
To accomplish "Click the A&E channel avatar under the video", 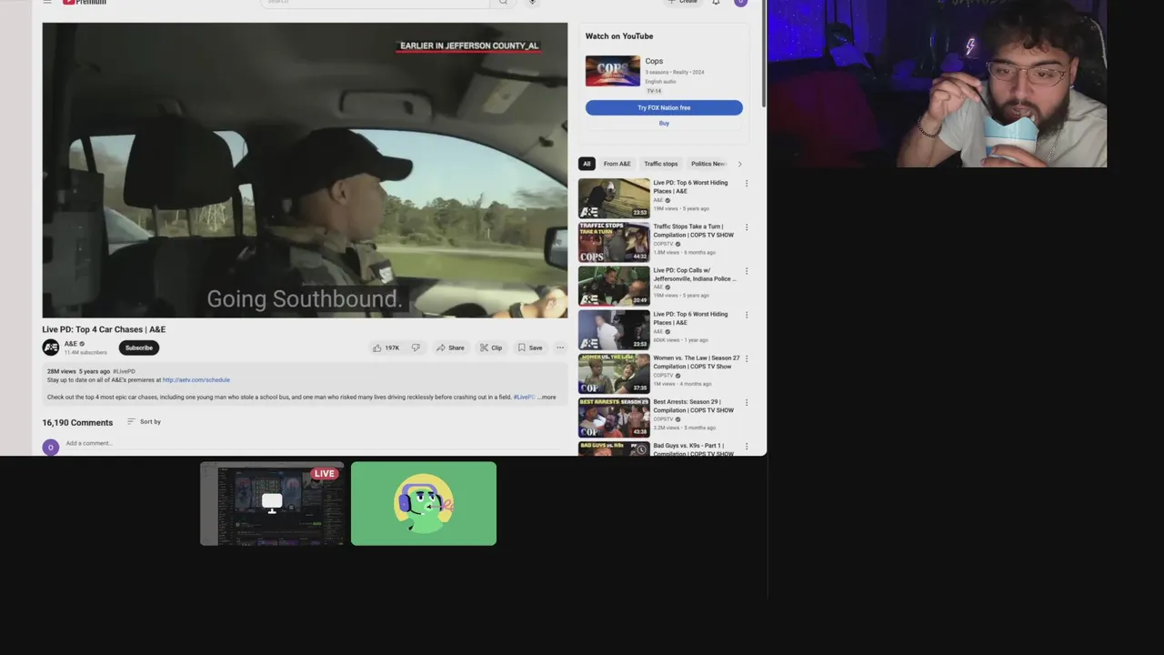I will tap(51, 348).
